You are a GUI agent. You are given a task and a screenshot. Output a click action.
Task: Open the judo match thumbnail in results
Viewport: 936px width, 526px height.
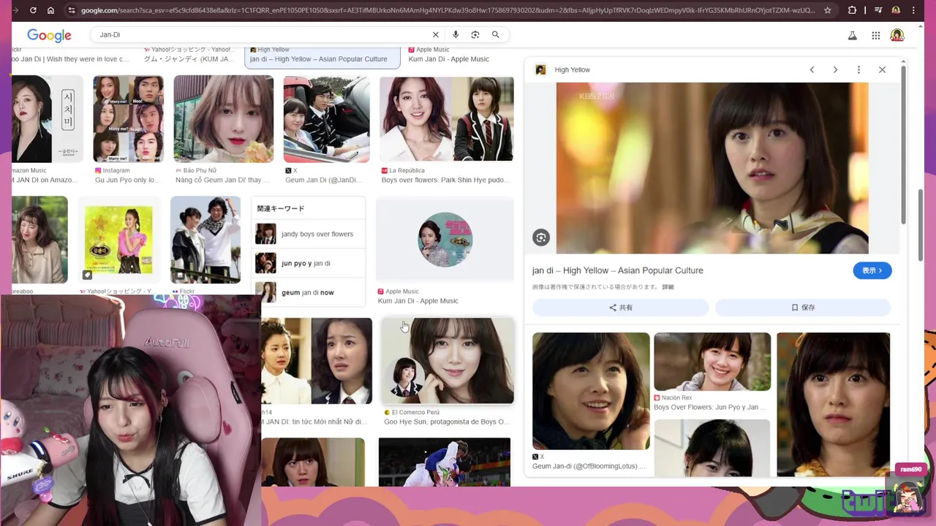pyautogui.click(x=445, y=462)
